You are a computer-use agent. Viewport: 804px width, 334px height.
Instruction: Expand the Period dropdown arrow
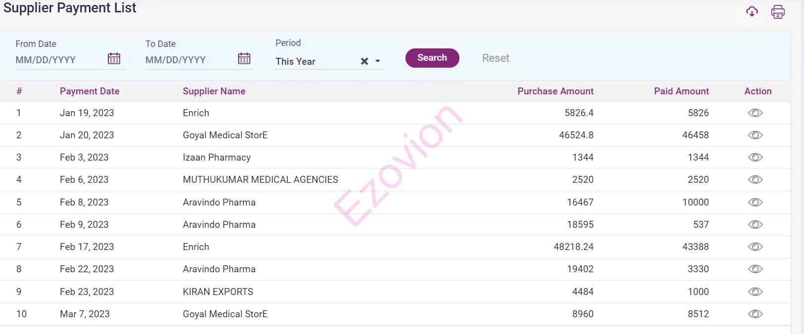[x=378, y=61]
